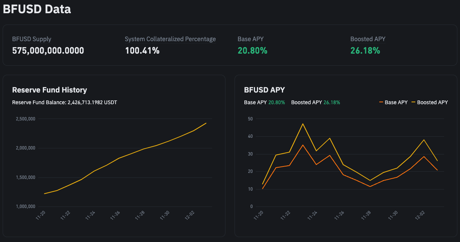The image size is (460, 242).
Task: Click the BFUSD Supply label in stats bar
Action: pyautogui.click(x=31, y=39)
